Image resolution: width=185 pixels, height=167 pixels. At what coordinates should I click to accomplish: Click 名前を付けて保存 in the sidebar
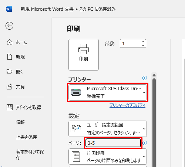pyautogui.click(x=30, y=155)
